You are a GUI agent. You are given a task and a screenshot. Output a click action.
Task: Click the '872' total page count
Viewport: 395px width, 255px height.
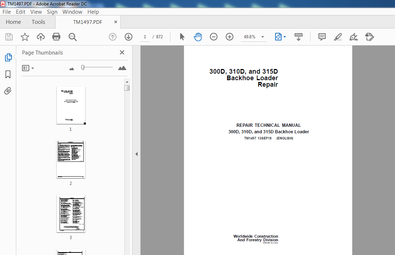pyautogui.click(x=160, y=37)
